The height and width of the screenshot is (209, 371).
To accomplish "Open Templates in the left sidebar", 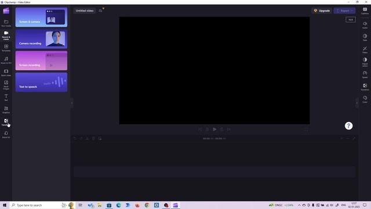I will click(x=6, y=48).
